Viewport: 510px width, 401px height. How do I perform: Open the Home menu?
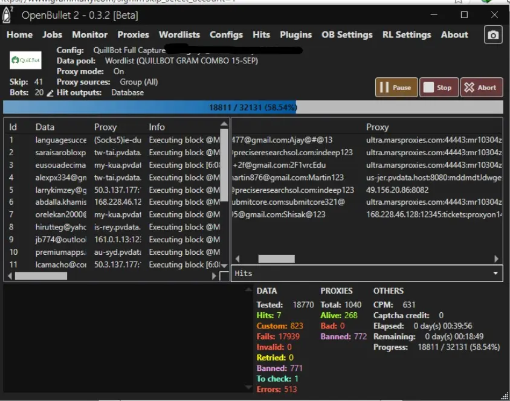click(19, 35)
